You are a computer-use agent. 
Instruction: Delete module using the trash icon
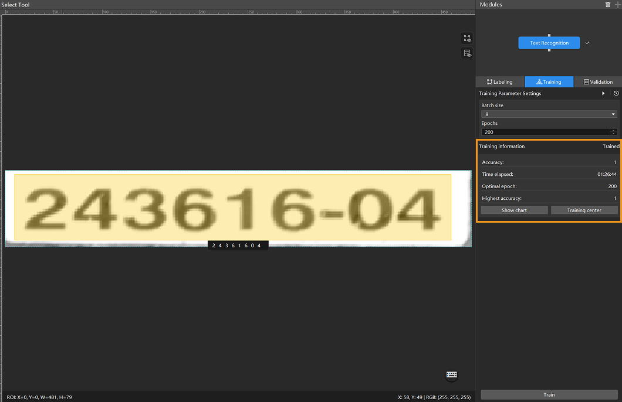pos(608,4)
